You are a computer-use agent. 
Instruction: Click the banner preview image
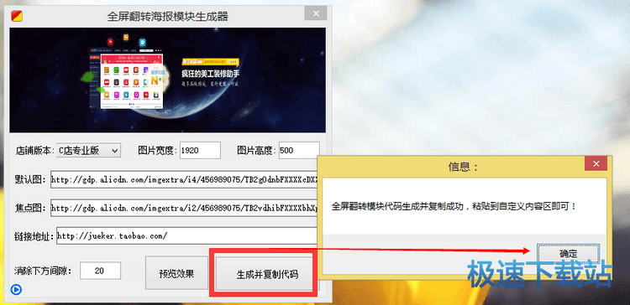coord(167,80)
